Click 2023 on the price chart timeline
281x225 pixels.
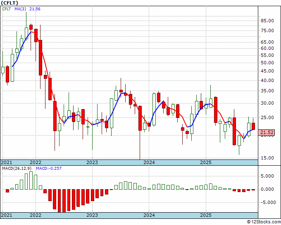pyautogui.click(x=92, y=163)
